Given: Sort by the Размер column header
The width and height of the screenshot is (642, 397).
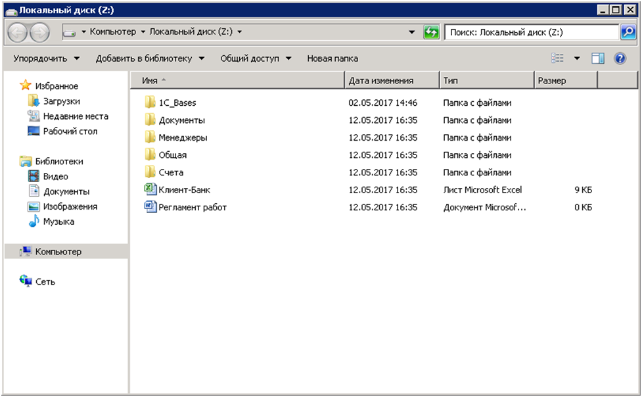Looking at the screenshot, I should pyautogui.click(x=566, y=80).
